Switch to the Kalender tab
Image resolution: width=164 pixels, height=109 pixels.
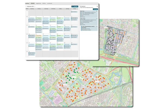tap(33, 3)
